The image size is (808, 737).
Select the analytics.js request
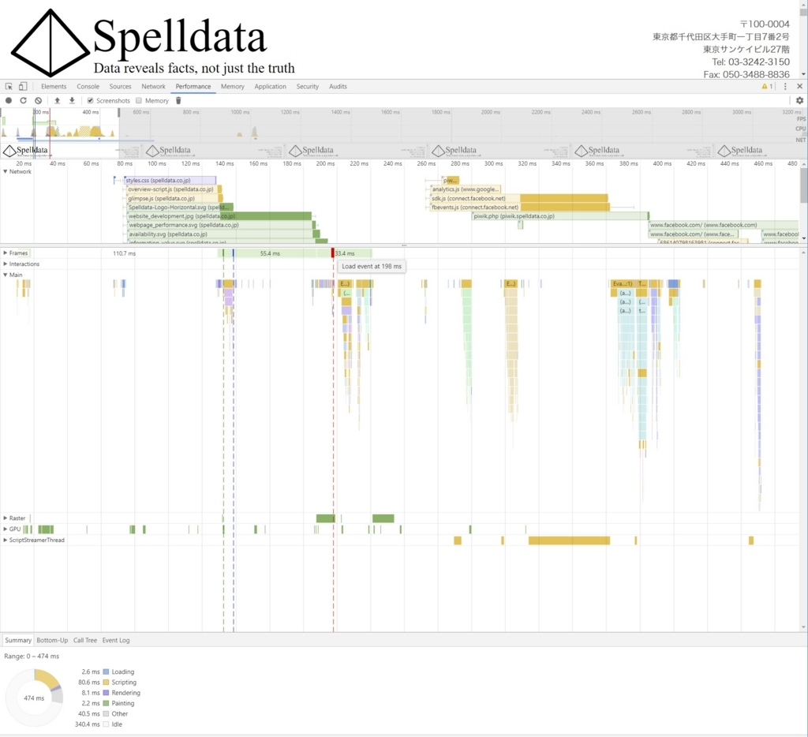coord(466,189)
